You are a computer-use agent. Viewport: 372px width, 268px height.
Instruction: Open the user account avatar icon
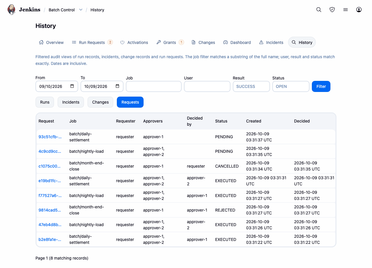[x=359, y=10]
